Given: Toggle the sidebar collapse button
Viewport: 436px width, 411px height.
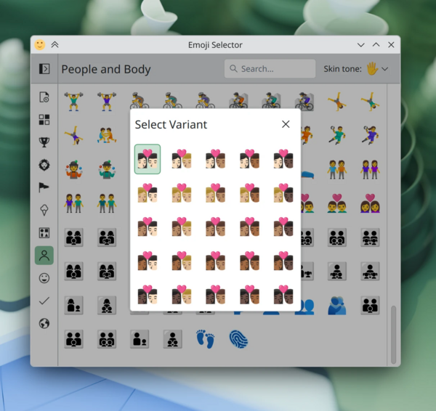Looking at the screenshot, I should (44, 69).
